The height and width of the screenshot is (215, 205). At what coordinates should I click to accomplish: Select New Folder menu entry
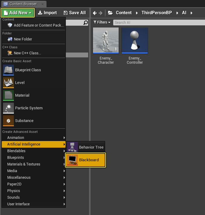click(23, 39)
